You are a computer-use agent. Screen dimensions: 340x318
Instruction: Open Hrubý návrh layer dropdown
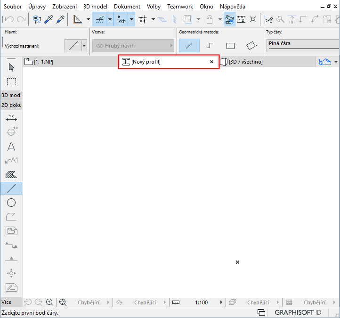click(133, 46)
